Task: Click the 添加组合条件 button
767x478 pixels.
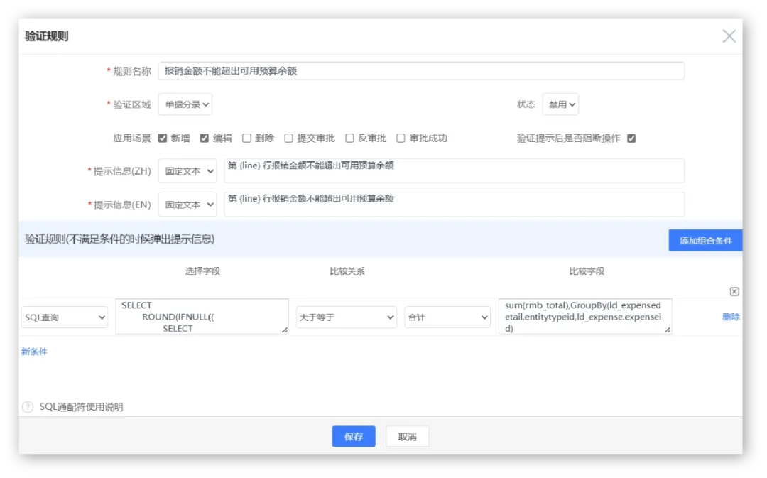Action: pyautogui.click(x=705, y=241)
